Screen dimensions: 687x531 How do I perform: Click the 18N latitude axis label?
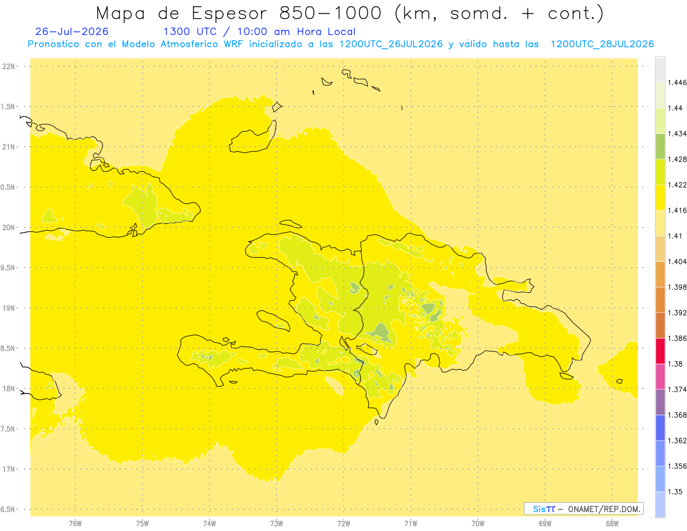pos(9,389)
